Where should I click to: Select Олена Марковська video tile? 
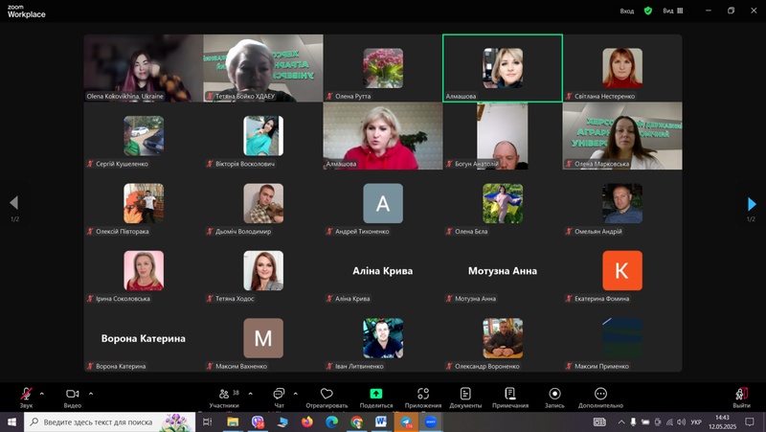pyautogui.click(x=622, y=136)
